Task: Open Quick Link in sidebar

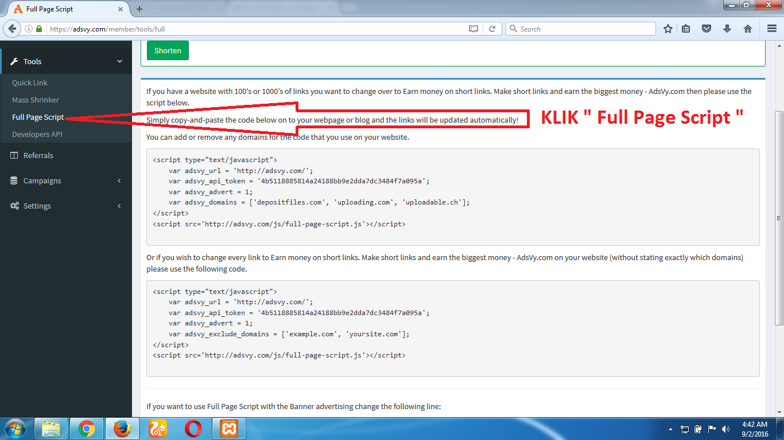Action: (30, 82)
